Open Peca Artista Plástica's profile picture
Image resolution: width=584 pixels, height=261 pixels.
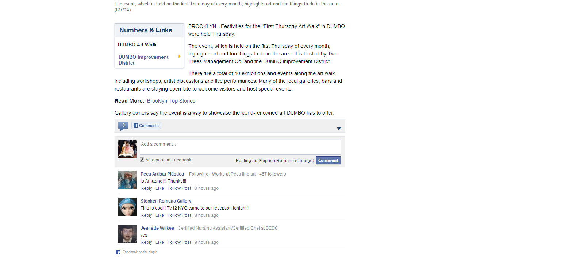pyautogui.click(x=127, y=180)
